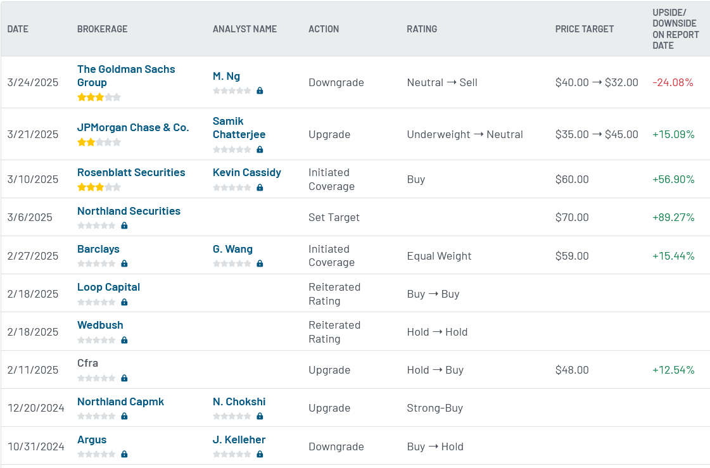Open Argus brokerage link
The width and height of the screenshot is (710, 468).
[x=92, y=440]
